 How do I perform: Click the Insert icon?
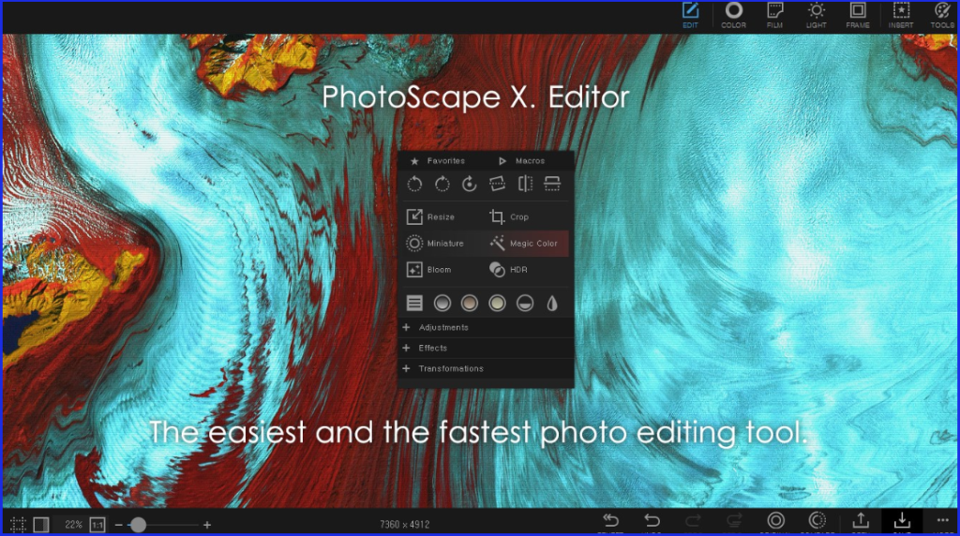click(x=900, y=13)
